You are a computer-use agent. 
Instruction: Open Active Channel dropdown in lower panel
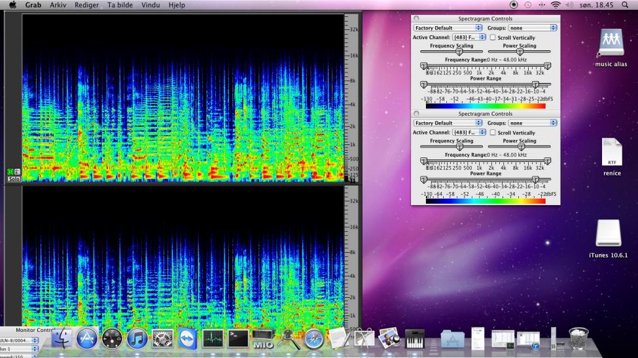click(469, 133)
